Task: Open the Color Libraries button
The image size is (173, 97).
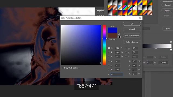Action: [132, 42]
